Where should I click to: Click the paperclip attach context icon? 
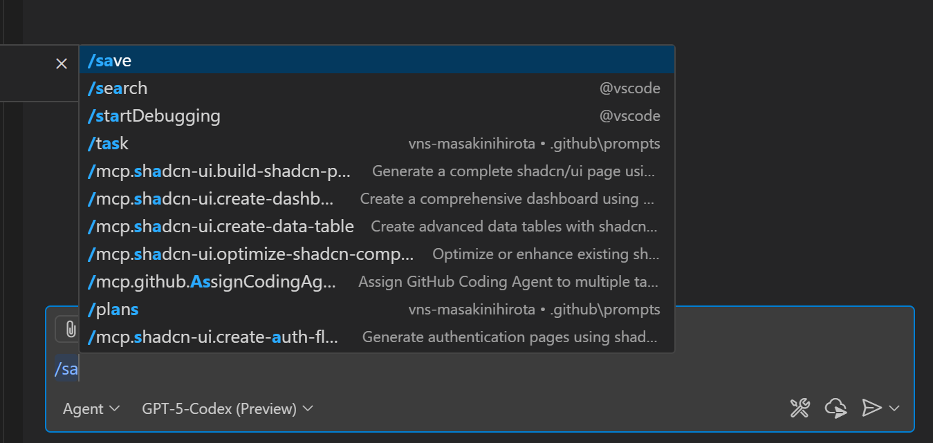pyautogui.click(x=70, y=329)
